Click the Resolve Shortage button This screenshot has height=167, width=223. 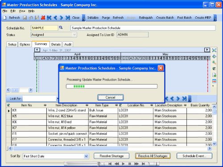click(x=111, y=156)
